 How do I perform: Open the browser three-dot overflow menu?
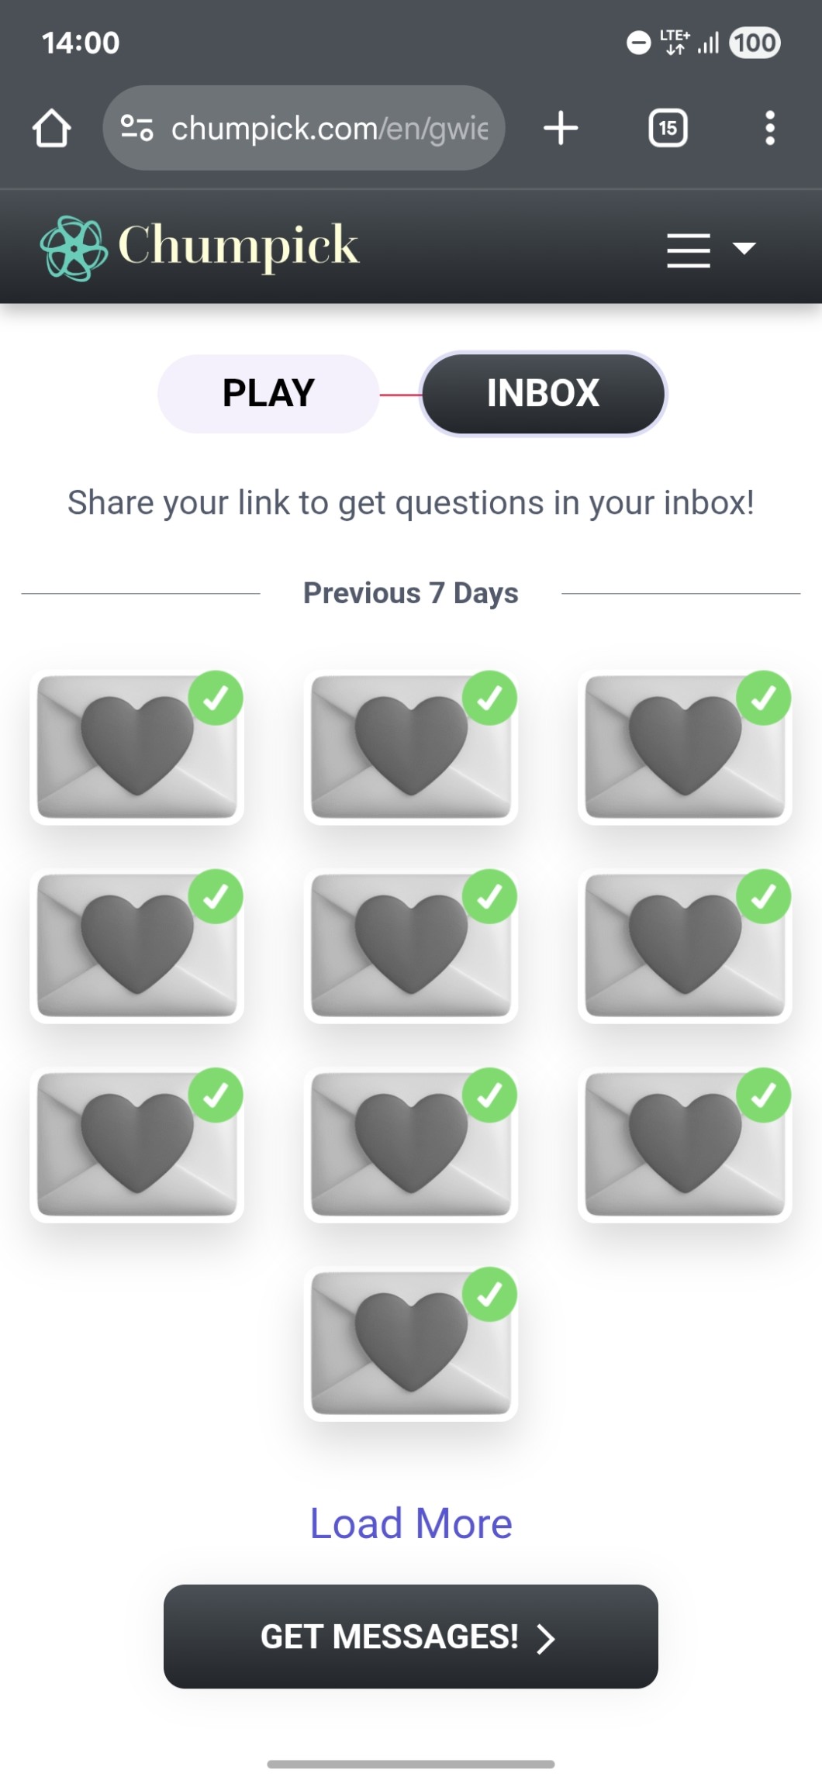click(769, 128)
